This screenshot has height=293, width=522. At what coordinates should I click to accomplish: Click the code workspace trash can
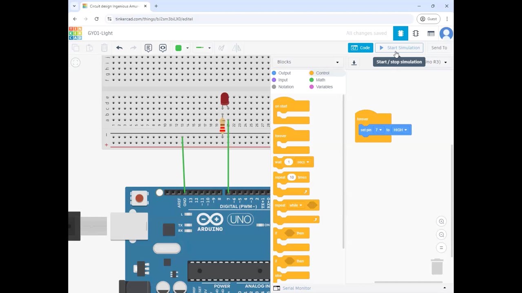pyautogui.click(x=437, y=267)
